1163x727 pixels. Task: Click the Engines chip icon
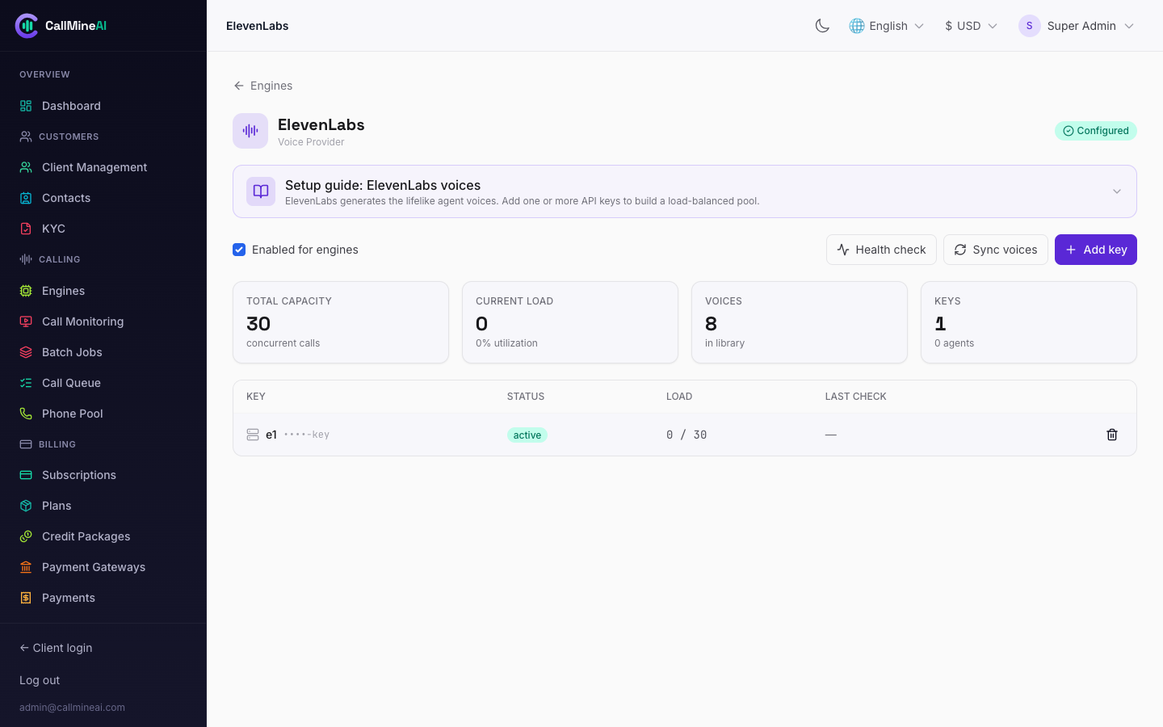(x=26, y=291)
